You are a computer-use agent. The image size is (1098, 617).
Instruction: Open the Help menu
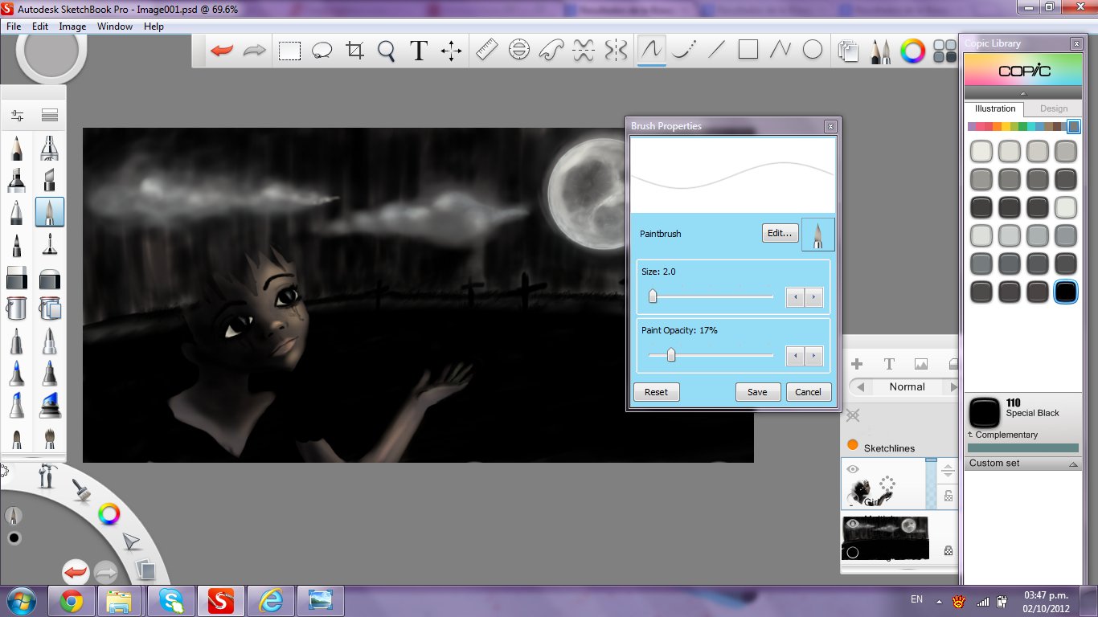(x=154, y=27)
